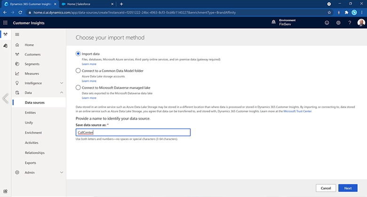Open Learn more under Dataverse managed lake
The image size is (367, 197).
(89, 98)
